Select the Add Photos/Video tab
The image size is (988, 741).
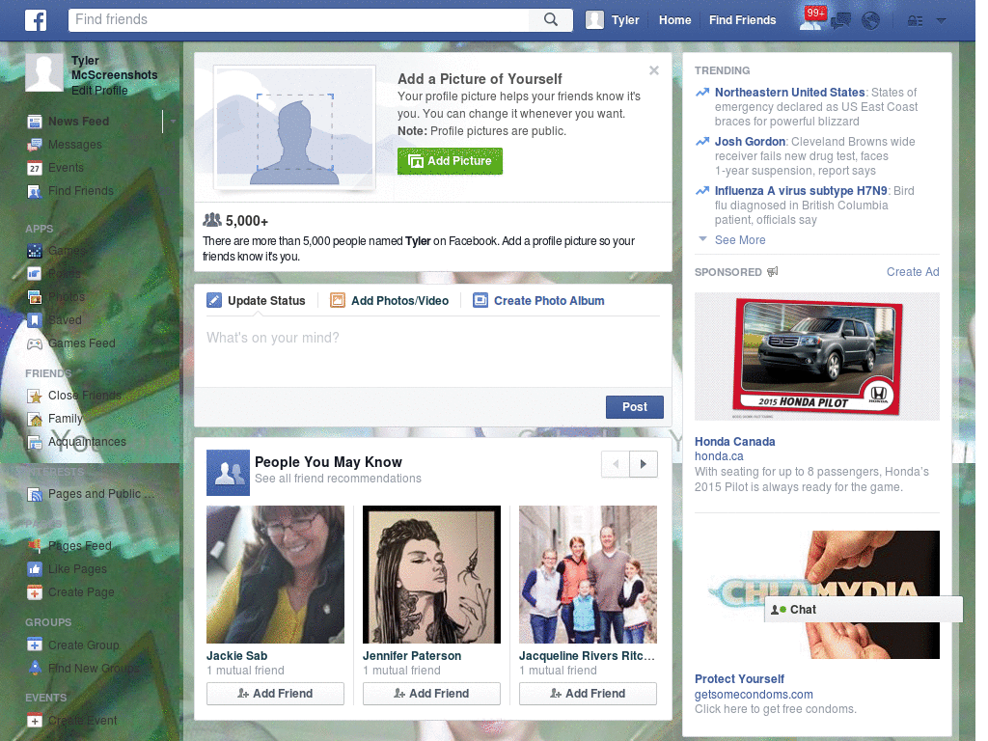(390, 301)
